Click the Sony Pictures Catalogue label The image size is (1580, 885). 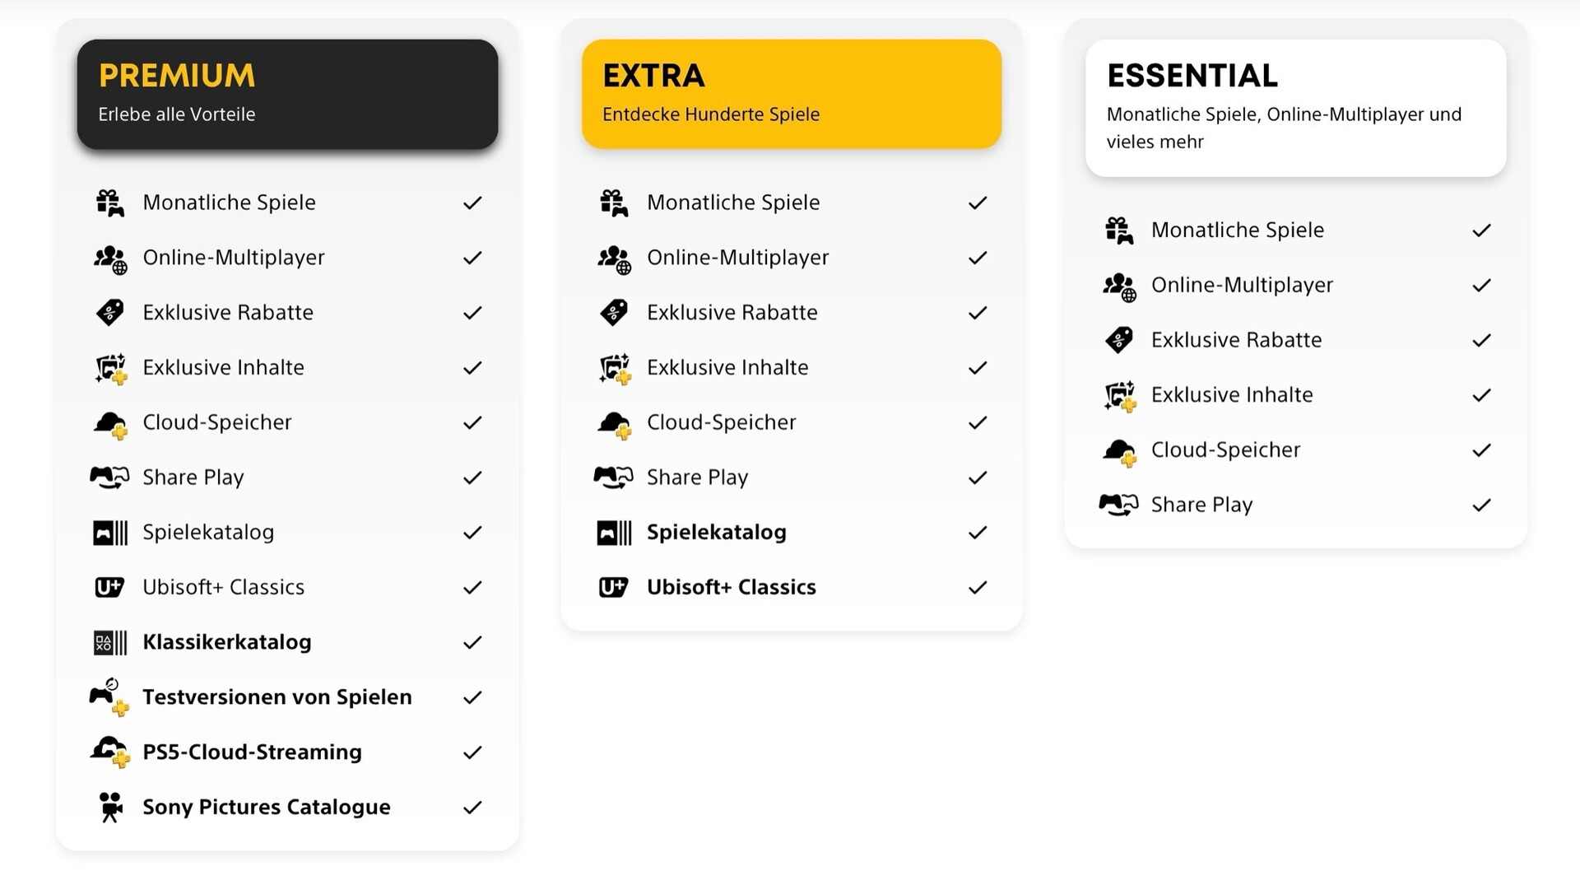pos(266,808)
